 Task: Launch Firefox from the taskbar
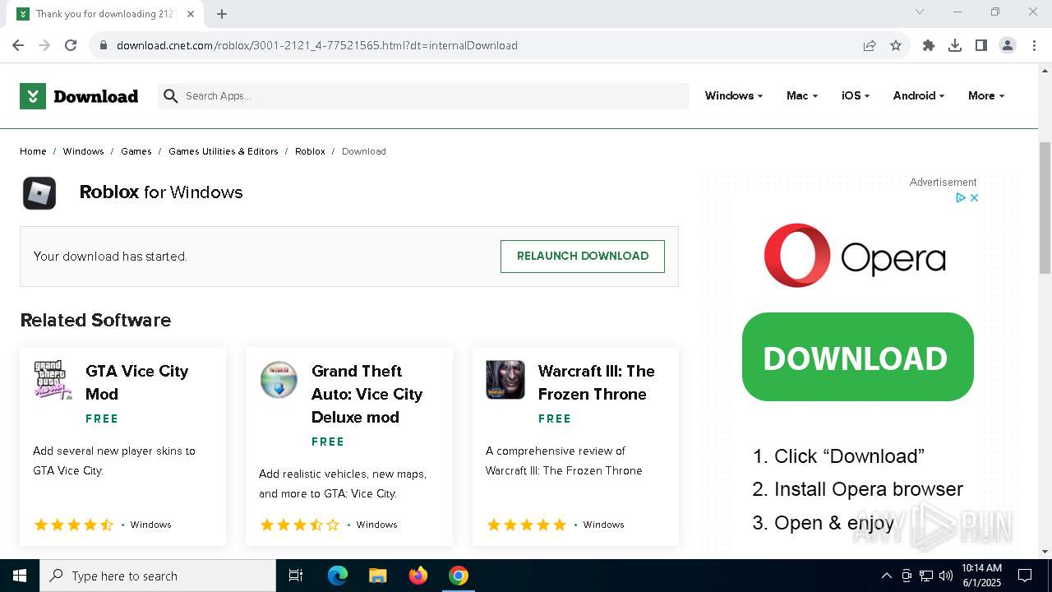[x=418, y=576]
